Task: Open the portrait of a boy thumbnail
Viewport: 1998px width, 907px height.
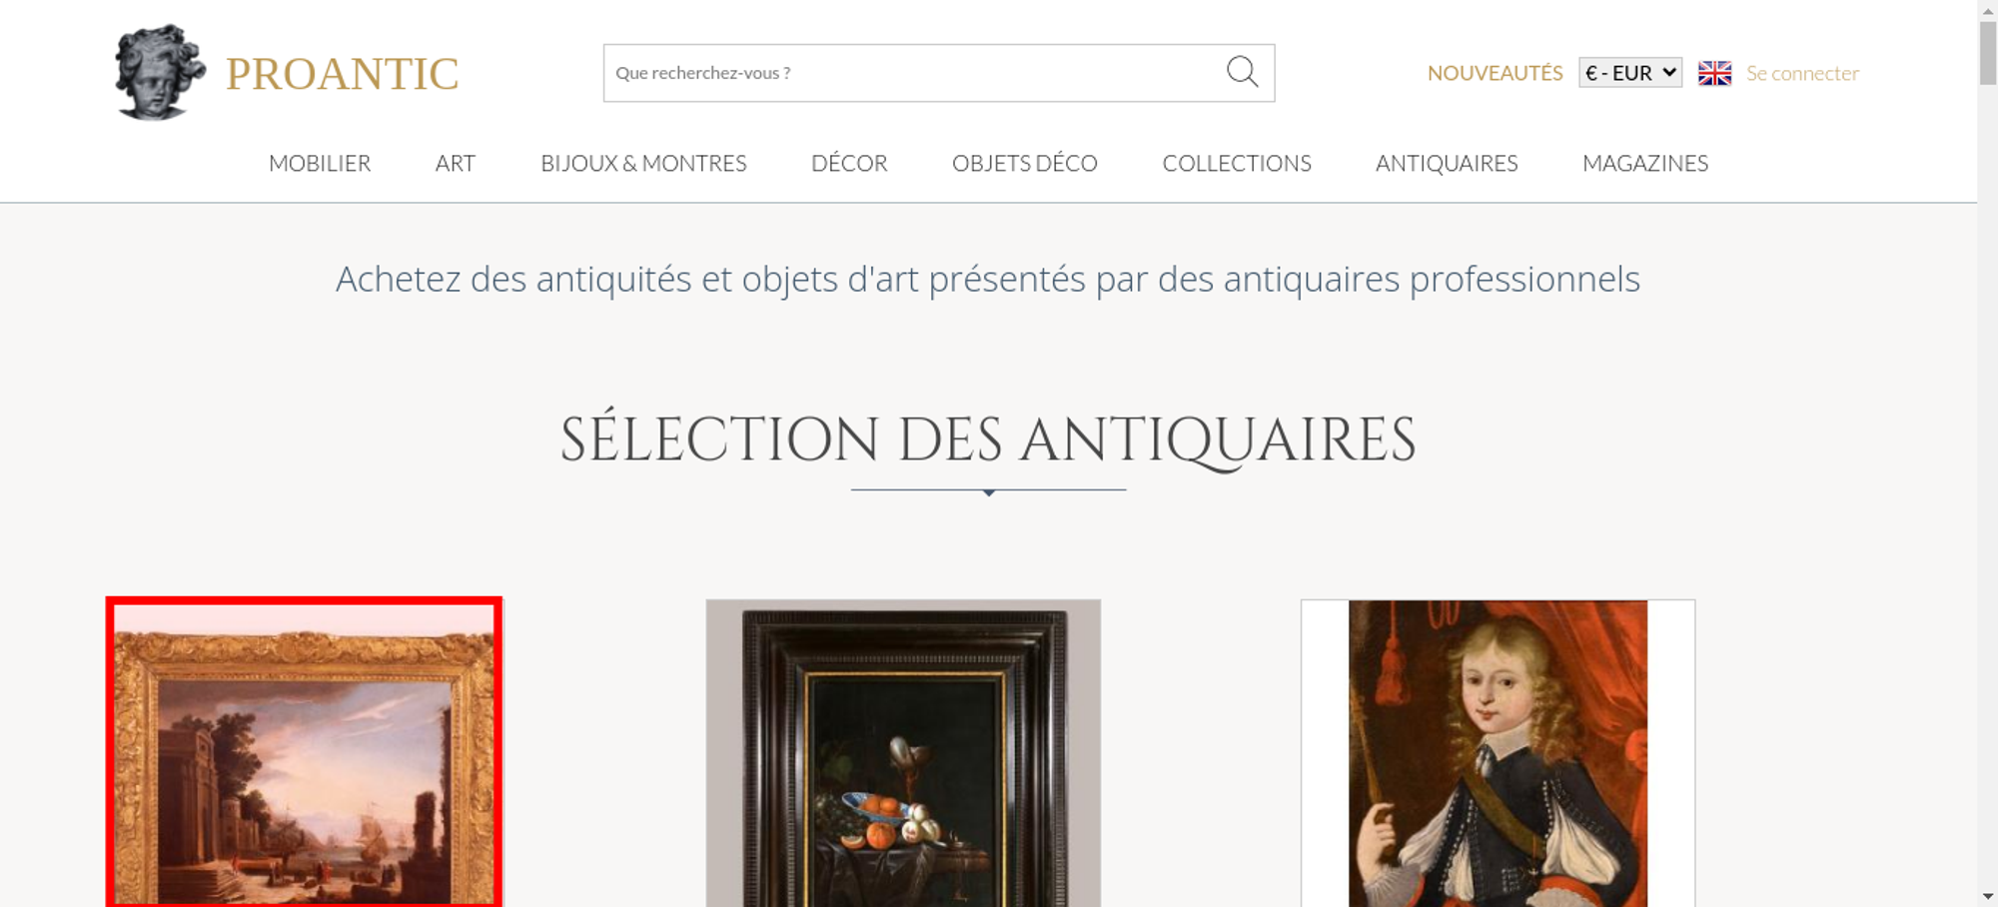Action: pos(1498,753)
